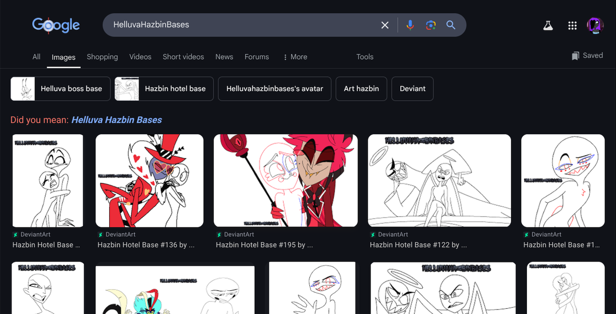Open the crescent moon colored character thumbnail
Image resolution: width=616 pixels, height=314 pixels.
click(x=175, y=289)
